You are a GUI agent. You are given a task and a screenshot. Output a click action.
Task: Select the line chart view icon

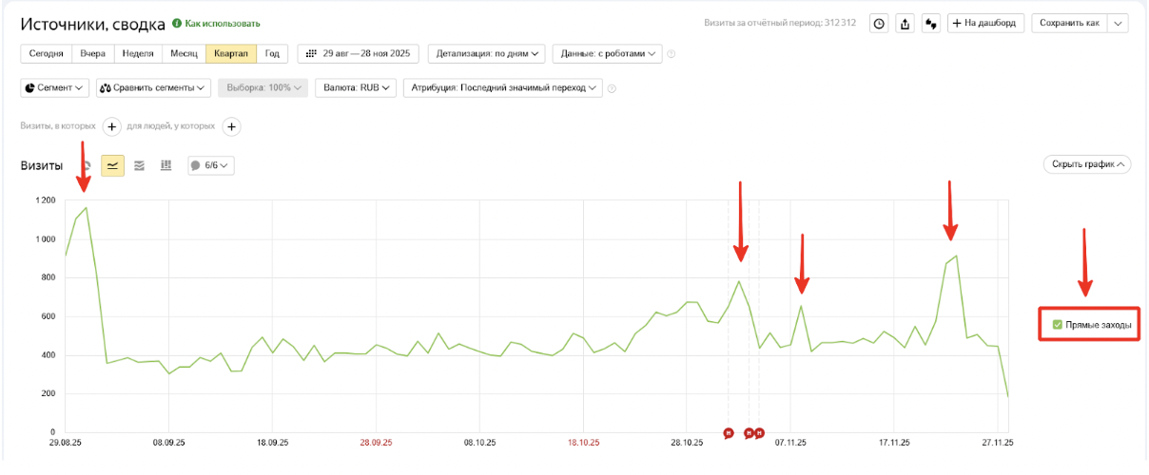(x=113, y=165)
